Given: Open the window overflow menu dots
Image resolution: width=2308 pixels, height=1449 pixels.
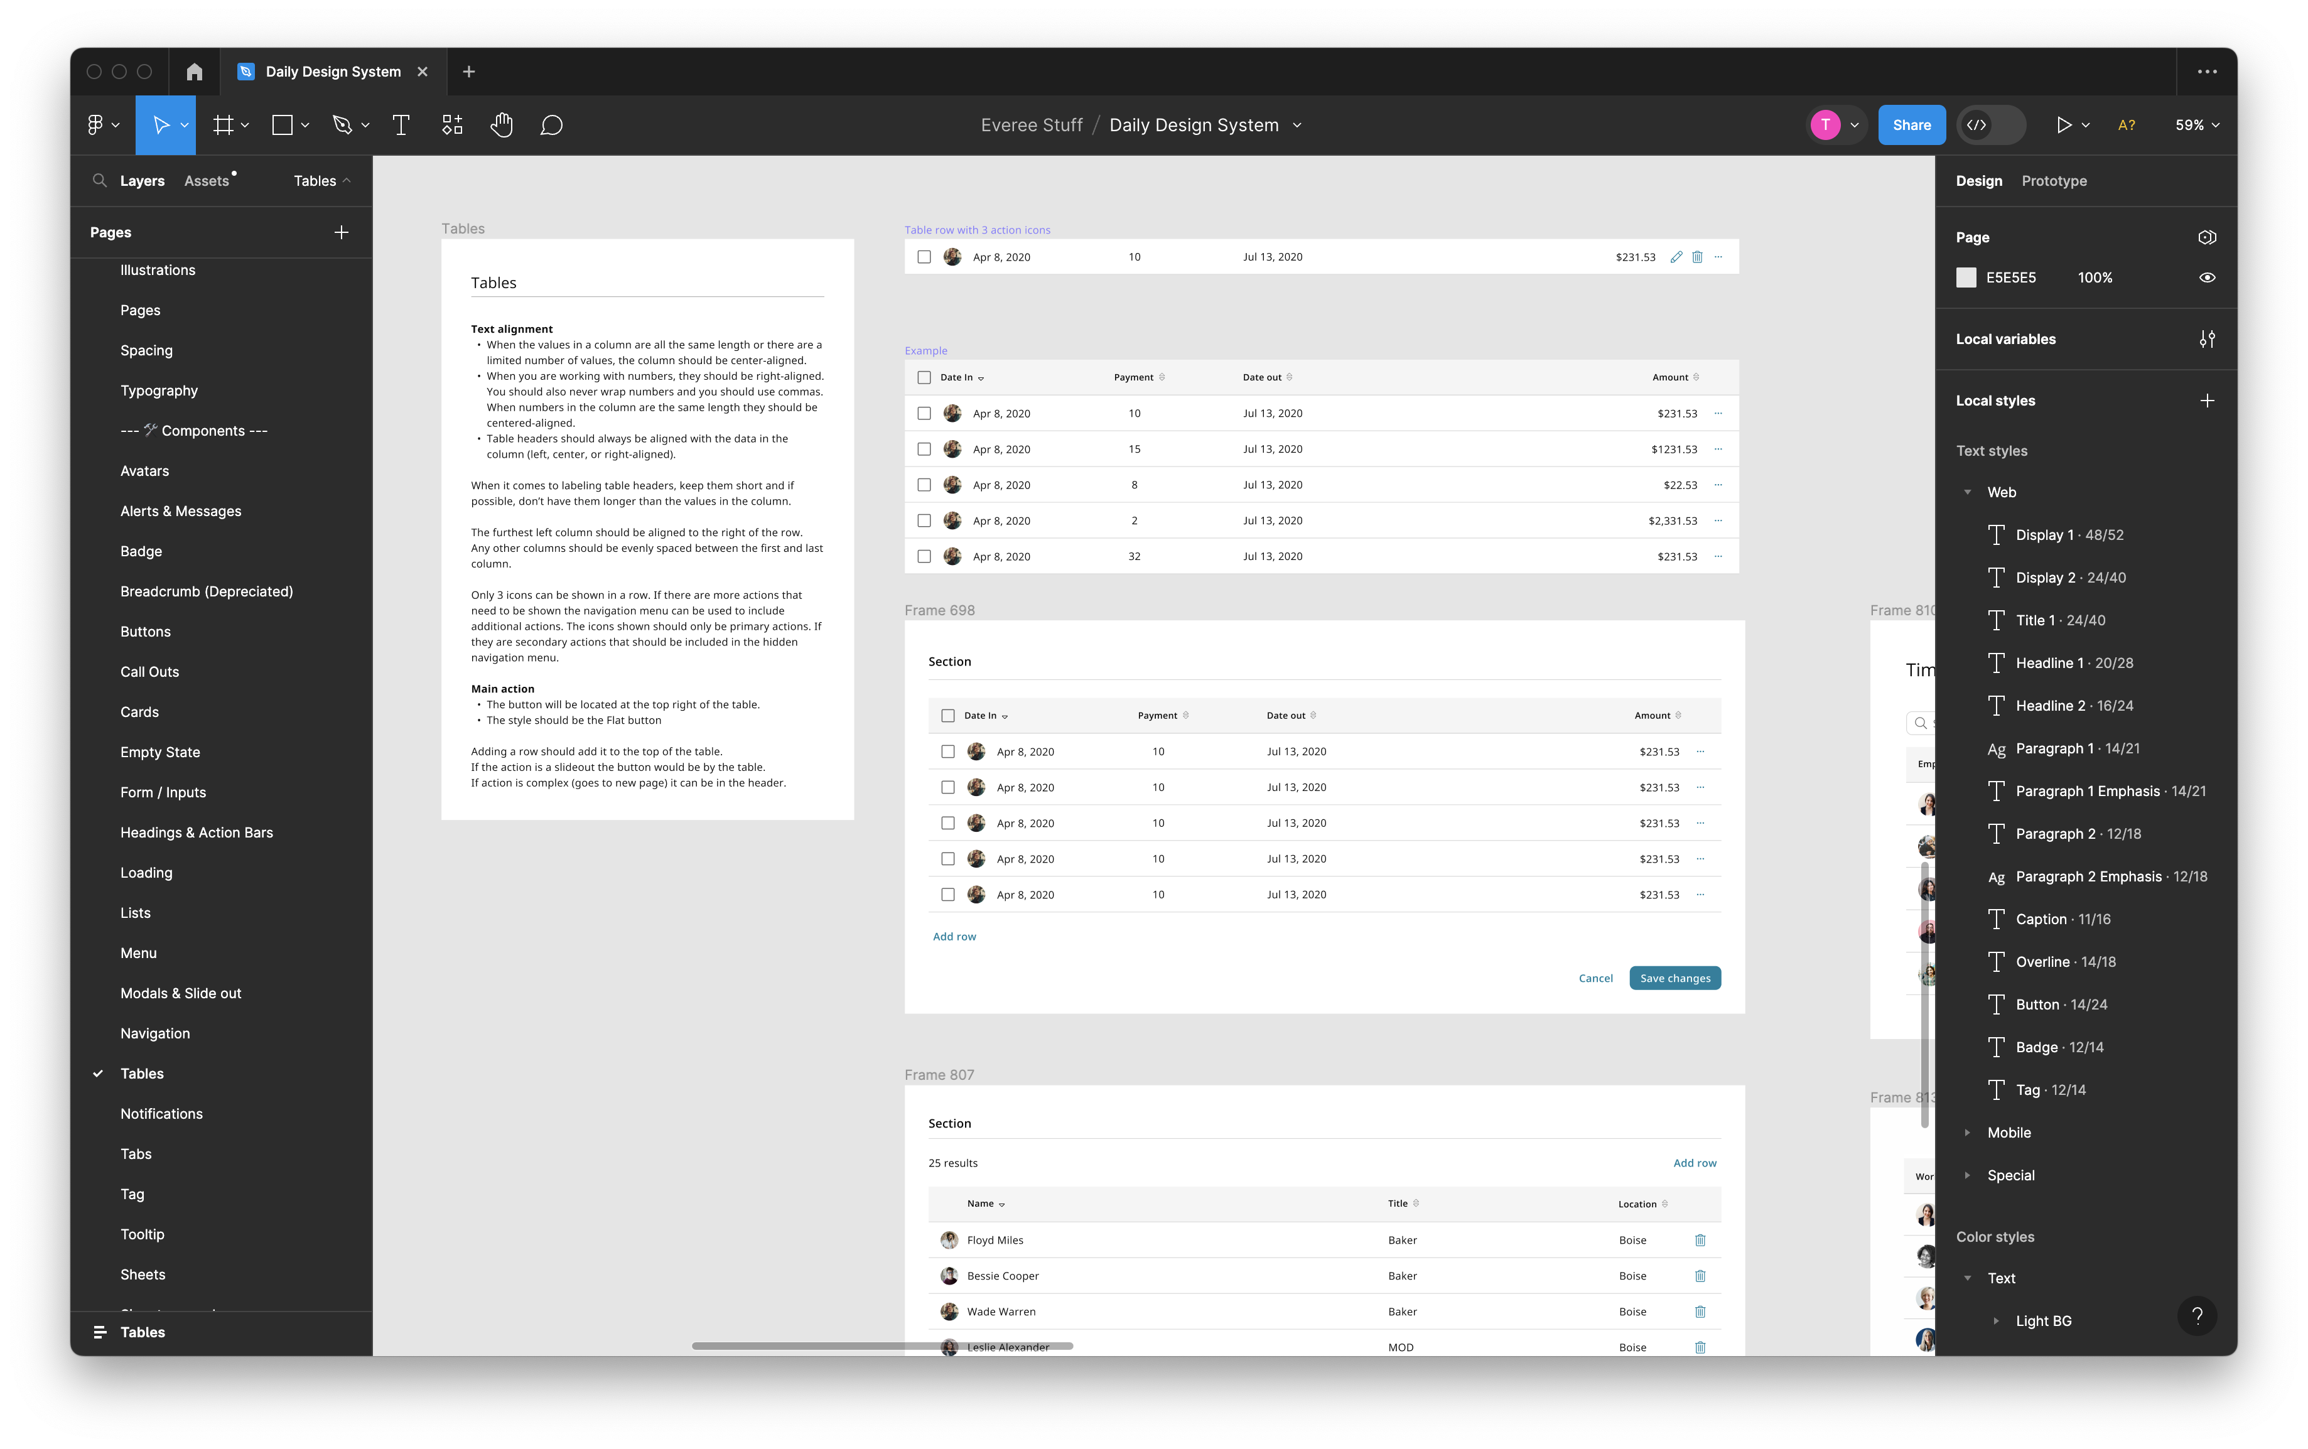Looking at the screenshot, I should coord(2208,72).
